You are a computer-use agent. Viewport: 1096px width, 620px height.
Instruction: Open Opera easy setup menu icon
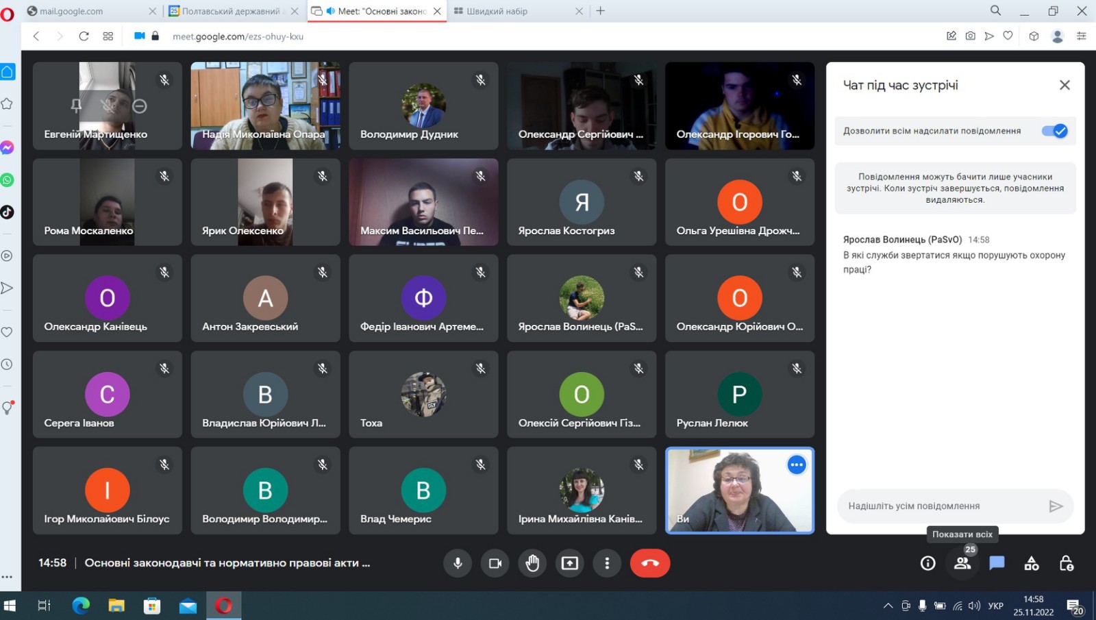(1082, 36)
